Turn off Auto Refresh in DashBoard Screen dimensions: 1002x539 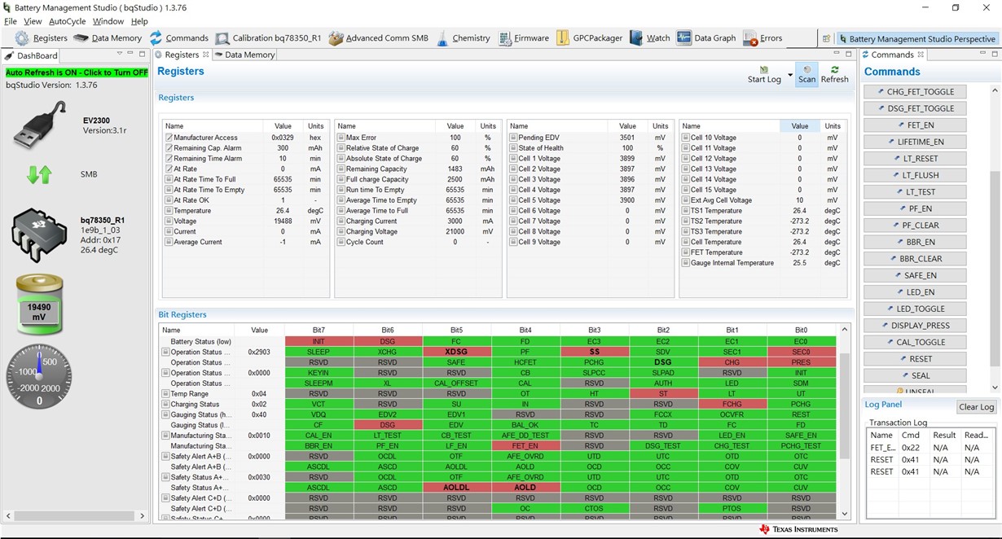77,72
